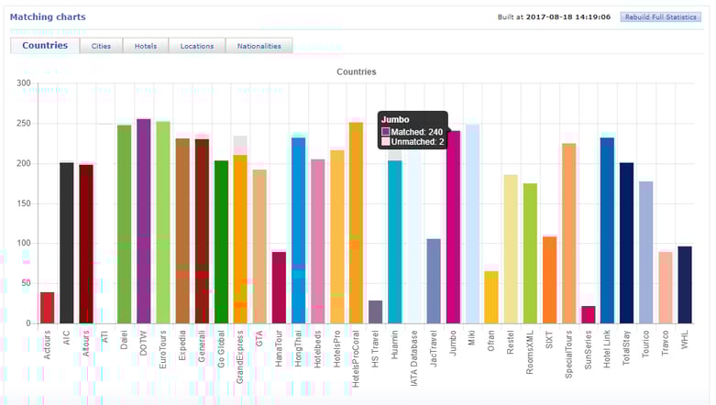Click the Matched purple swatch in tooltip
Screen dimensions: 716x405
click(386, 132)
